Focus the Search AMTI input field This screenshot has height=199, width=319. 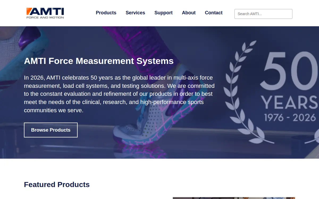(x=263, y=14)
